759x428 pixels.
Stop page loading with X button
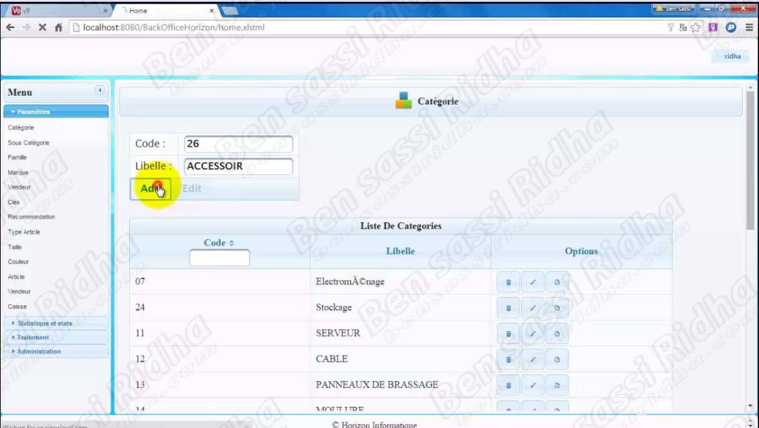(42, 28)
